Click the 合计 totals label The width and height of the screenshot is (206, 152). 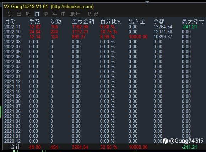click(15, 147)
